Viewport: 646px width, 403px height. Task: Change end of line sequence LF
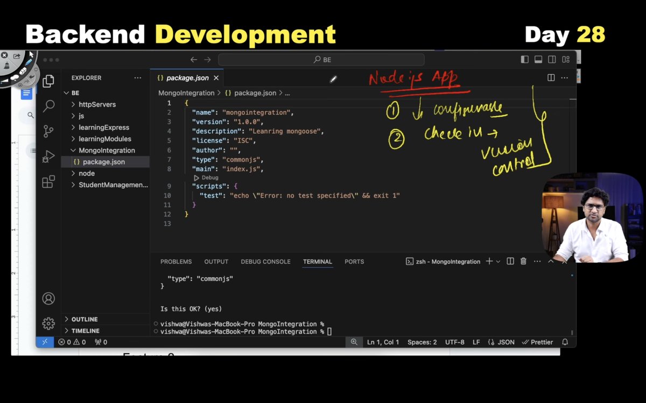pyautogui.click(x=476, y=342)
